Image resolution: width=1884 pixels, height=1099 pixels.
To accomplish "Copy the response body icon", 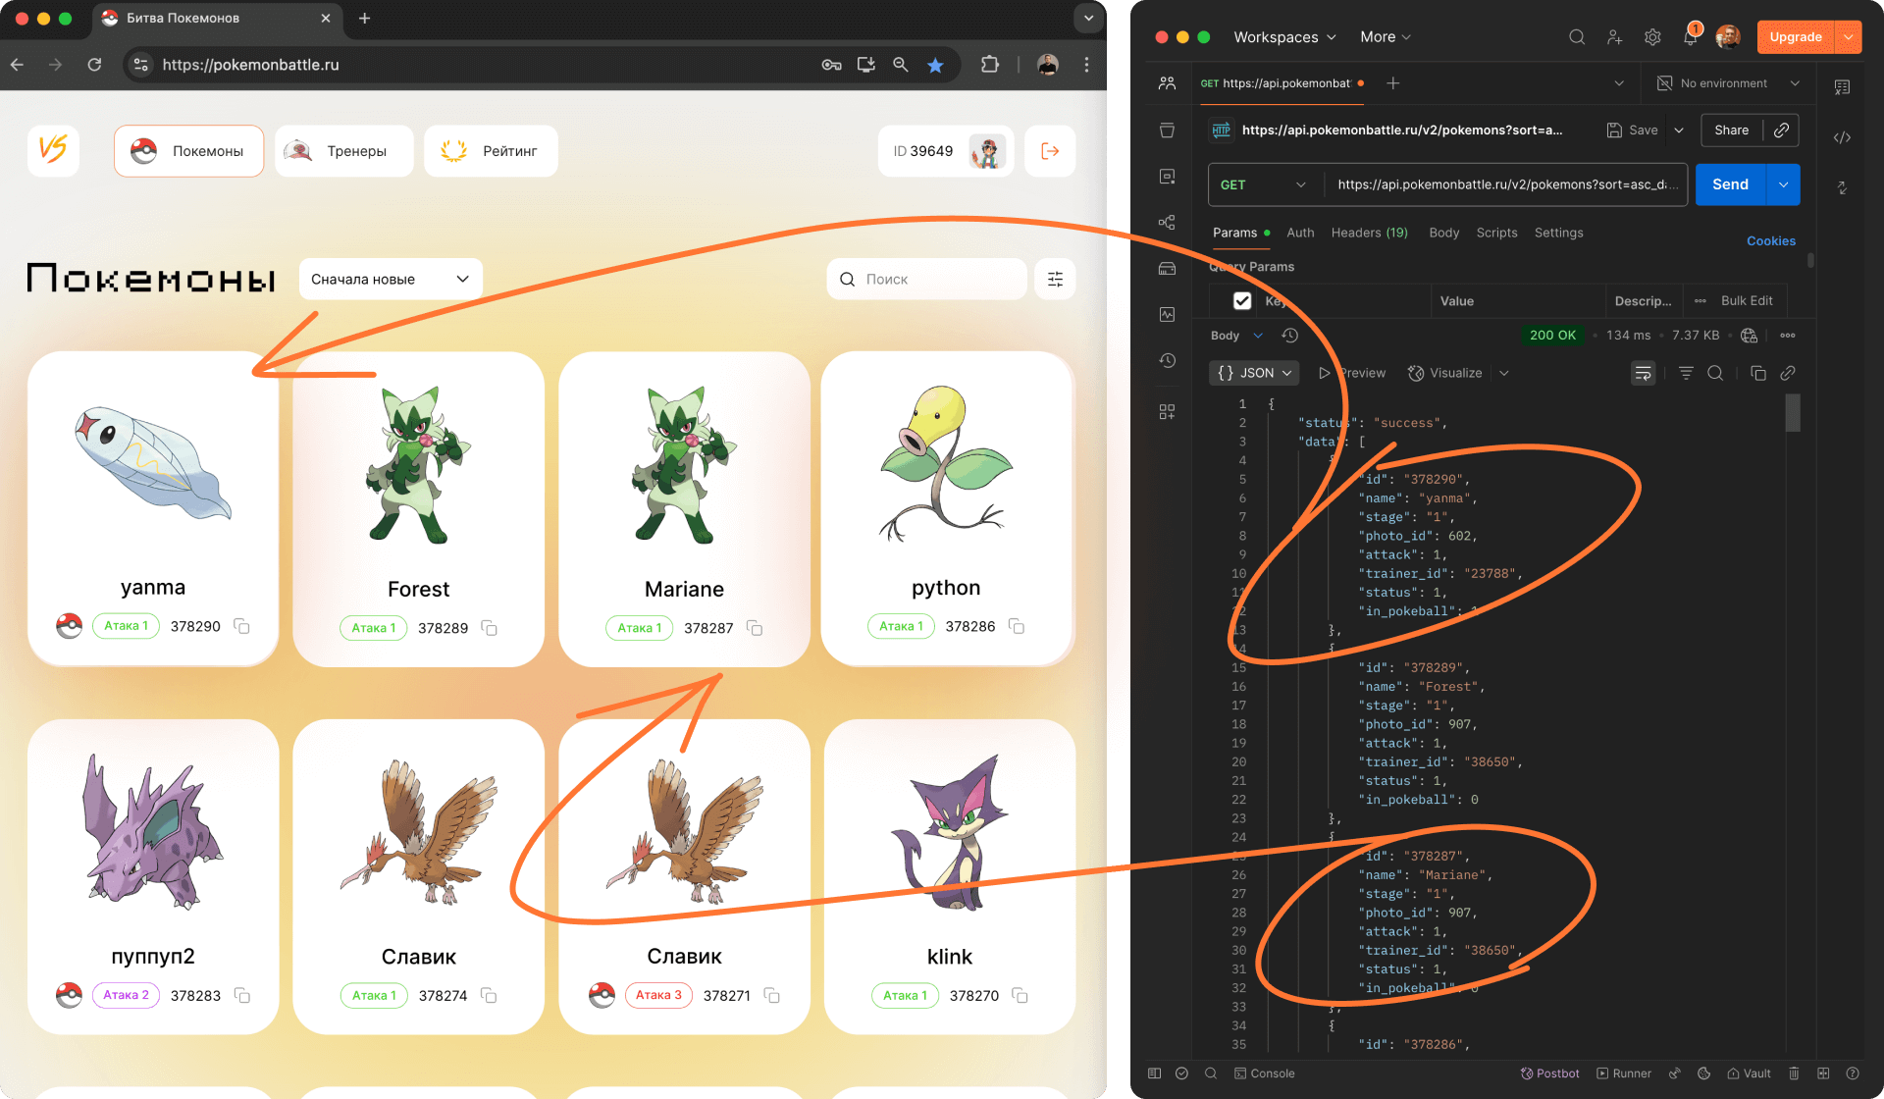I will coord(1757,373).
